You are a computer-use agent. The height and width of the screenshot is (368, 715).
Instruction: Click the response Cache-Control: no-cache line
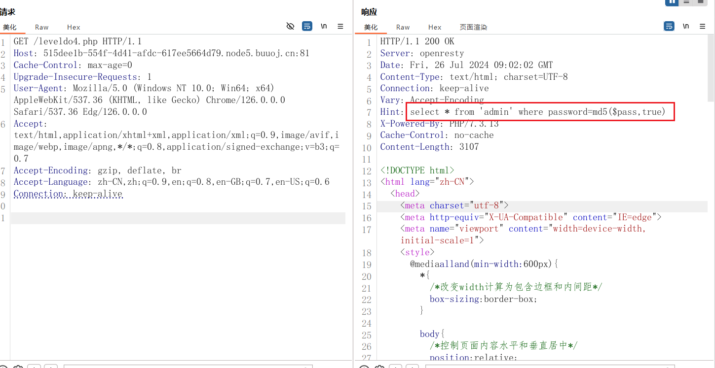[437, 135]
